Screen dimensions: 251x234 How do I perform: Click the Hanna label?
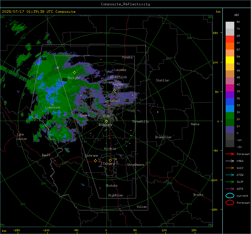coord(195,124)
